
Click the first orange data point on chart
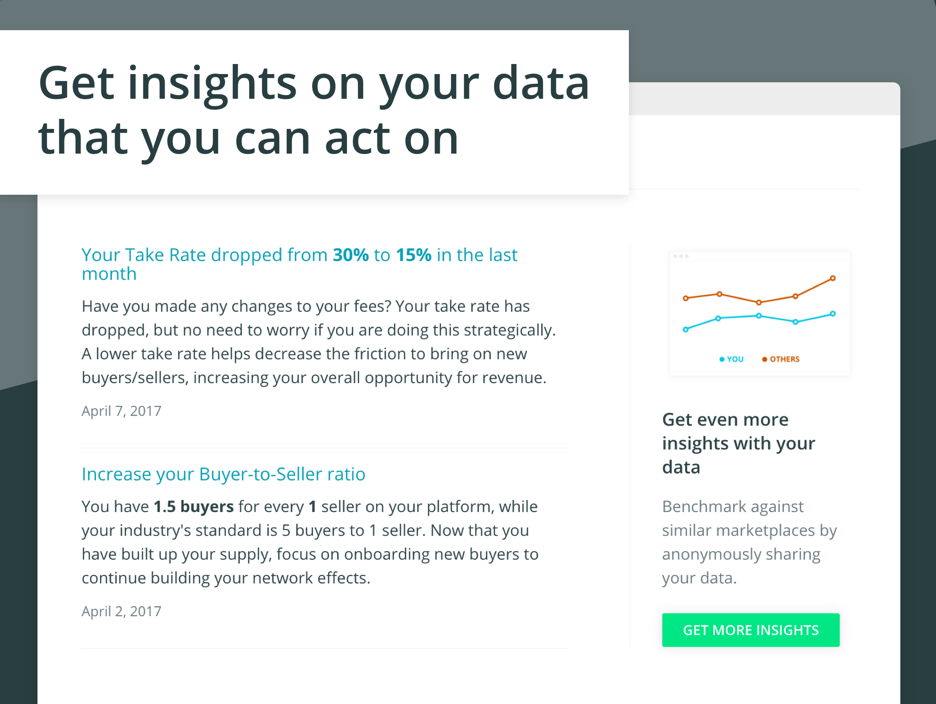pyautogui.click(x=686, y=298)
